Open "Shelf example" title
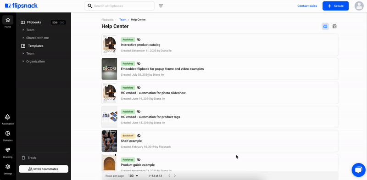The image size is (367, 180). 131,141
